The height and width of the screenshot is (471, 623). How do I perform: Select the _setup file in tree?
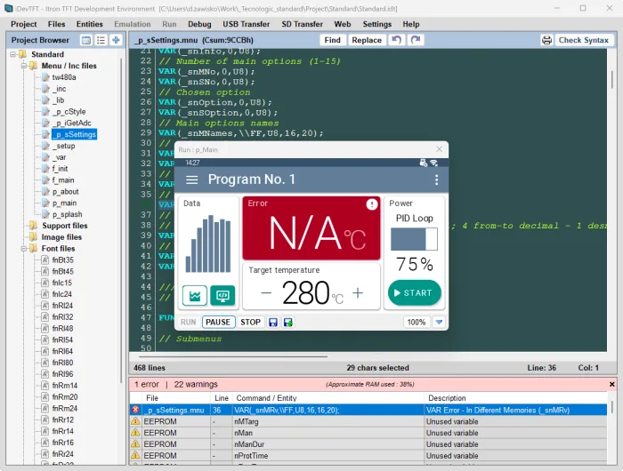64,146
